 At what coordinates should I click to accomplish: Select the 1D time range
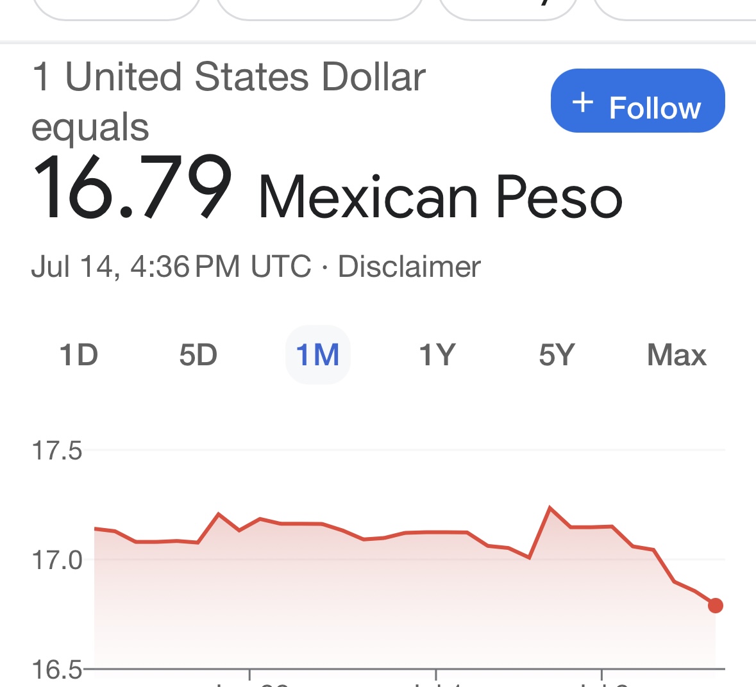[x=79, y=355]
